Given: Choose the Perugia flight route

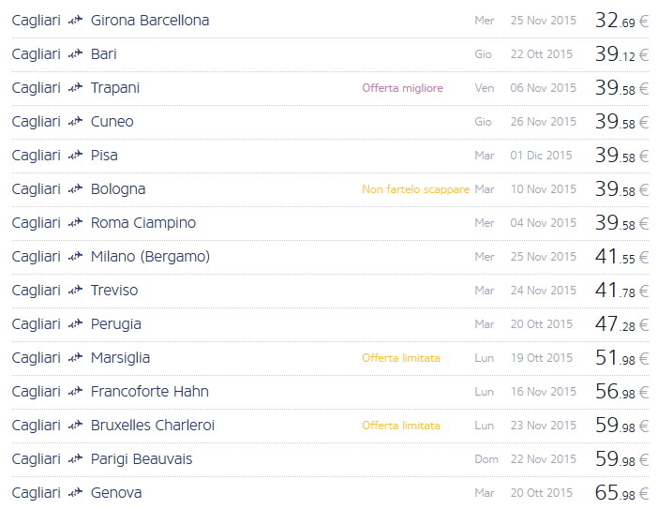Looking at the screenshot, I should [116, 324].
